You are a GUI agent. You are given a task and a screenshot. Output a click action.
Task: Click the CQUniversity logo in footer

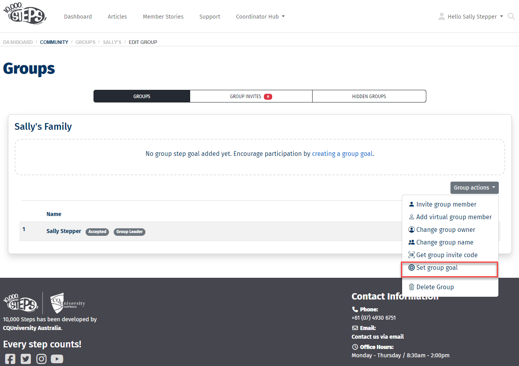pyautogui.click(x=67, y=303)
